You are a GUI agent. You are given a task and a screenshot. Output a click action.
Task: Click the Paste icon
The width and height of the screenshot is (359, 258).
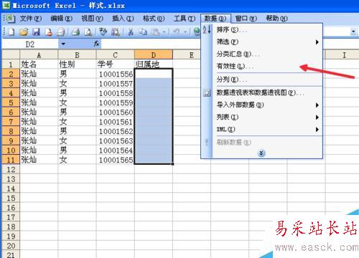click(156, 32)
